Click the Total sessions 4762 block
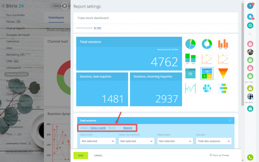Image resolution: width=259 pixels, height=162 pixels. (x=129, y=54)
